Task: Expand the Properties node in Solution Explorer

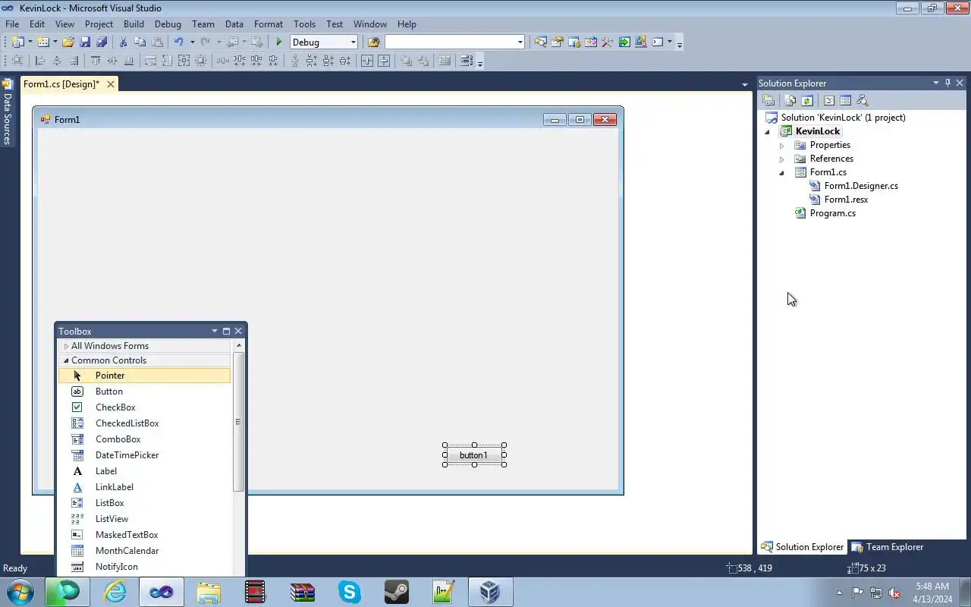Action: point(782,146)
